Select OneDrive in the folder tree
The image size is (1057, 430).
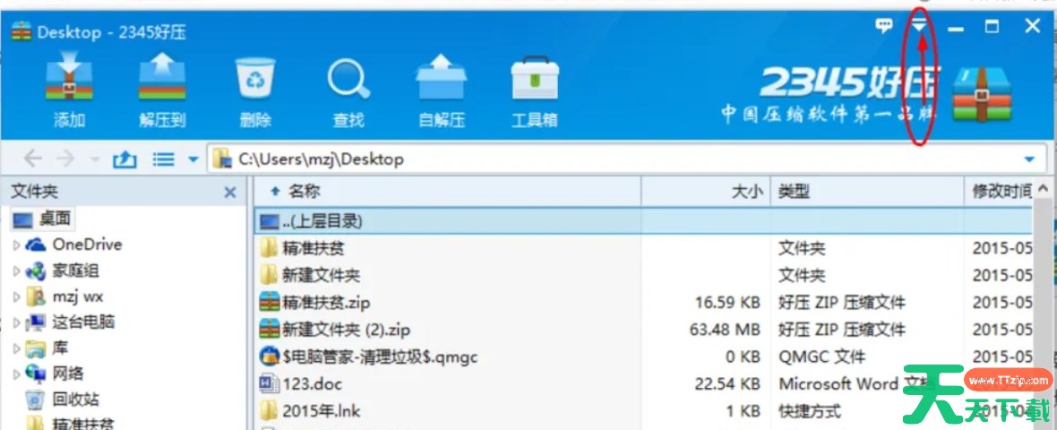[x=74, y=244]
